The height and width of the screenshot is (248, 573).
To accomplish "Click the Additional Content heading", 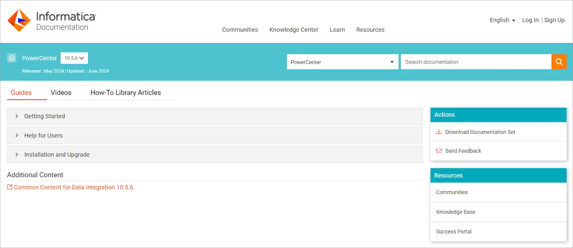I will [x=35, y=175].
